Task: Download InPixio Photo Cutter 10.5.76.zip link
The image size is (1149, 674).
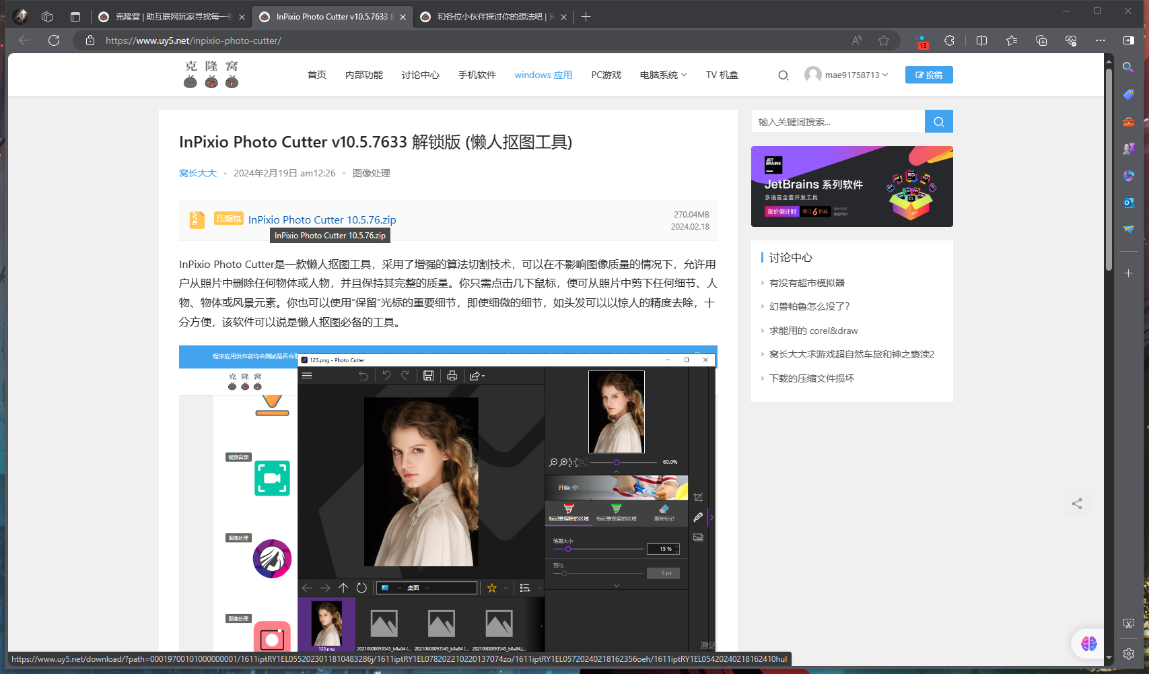Action: (x=322, y=220)
